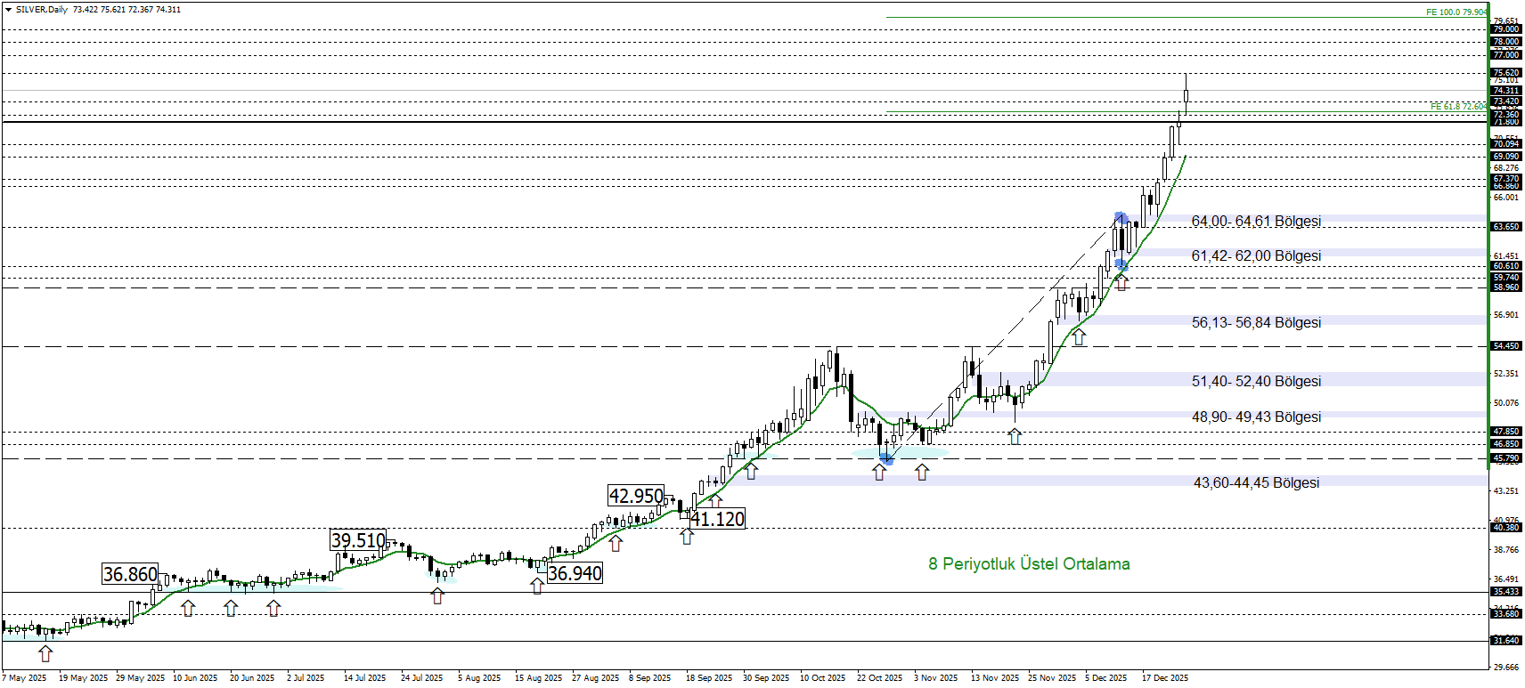The image size is (1525, 688).
Task: Click the 41.120 price box
Action: [717, 519]
